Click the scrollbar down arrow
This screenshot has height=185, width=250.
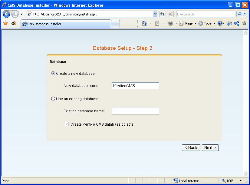[246, 173]
